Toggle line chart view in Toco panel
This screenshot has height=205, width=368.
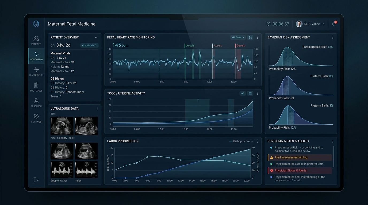point(243,93)
